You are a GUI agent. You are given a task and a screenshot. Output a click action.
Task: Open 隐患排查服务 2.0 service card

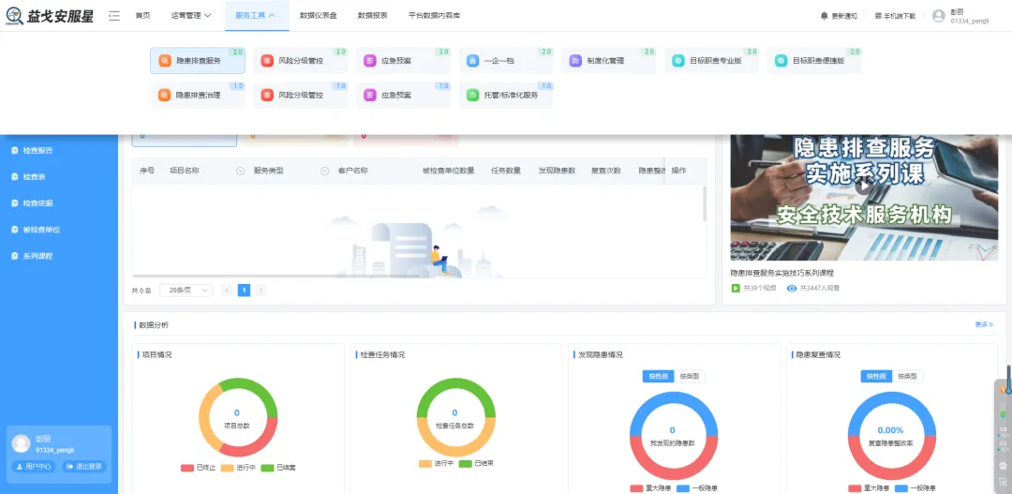[198, 61]
